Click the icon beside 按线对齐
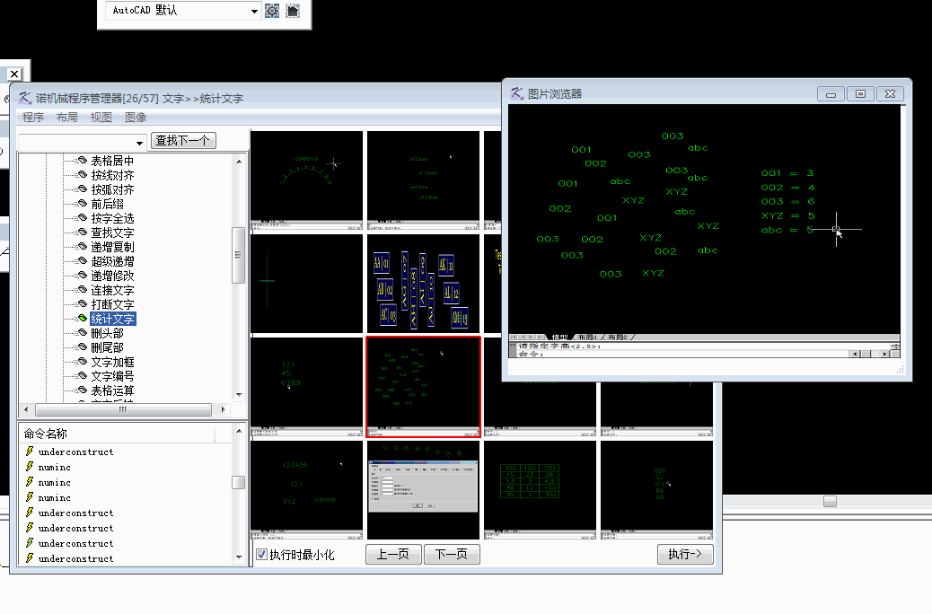 coord(83,174)
